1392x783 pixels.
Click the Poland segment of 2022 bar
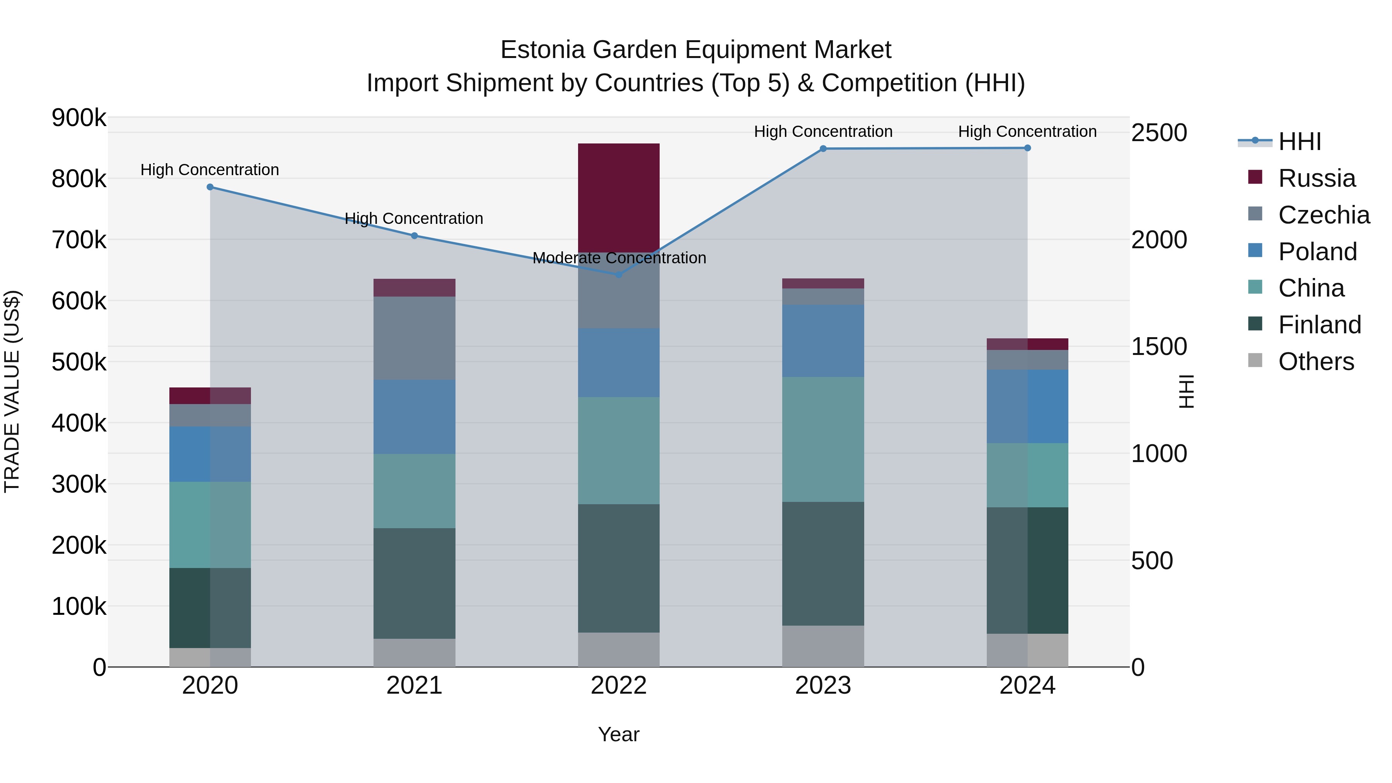coord(619,363)
